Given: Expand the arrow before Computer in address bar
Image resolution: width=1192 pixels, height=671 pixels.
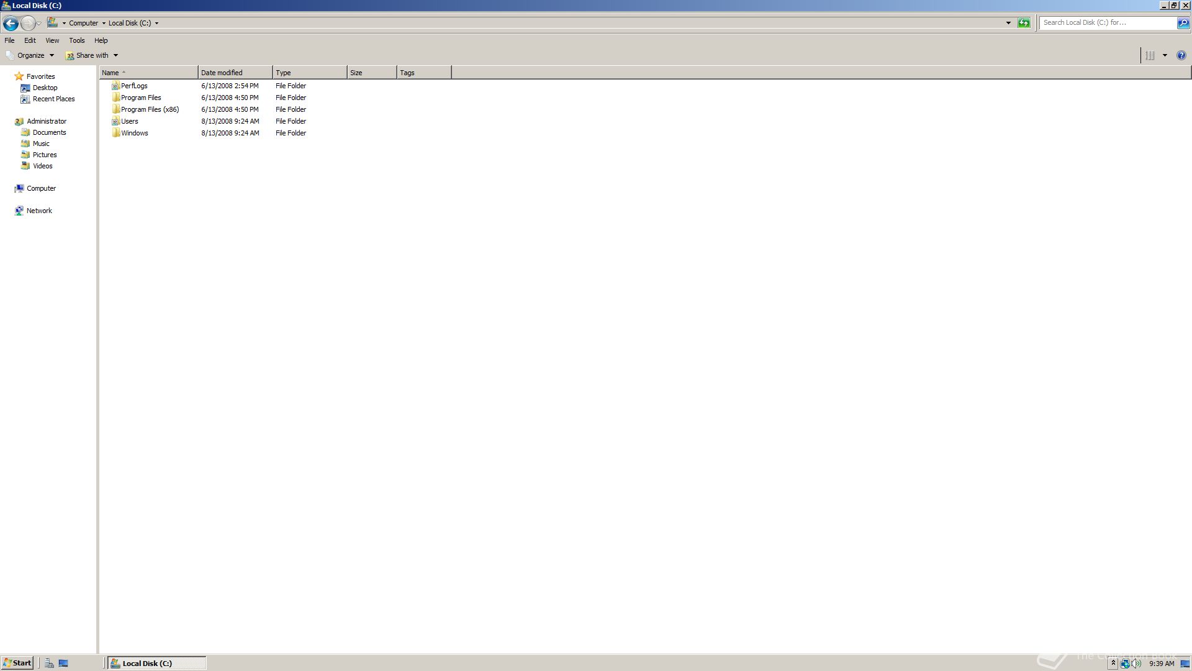Looking at the screenshot, I should click(x=64, y=23).
